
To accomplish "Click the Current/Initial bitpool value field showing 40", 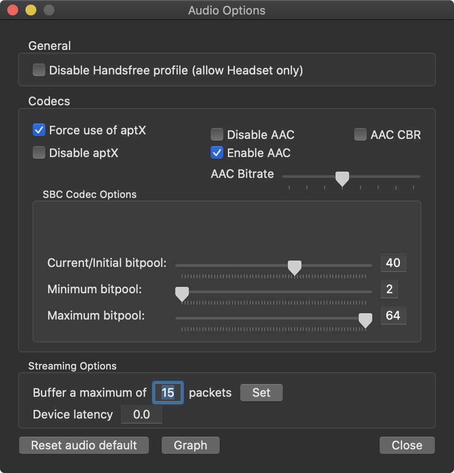I will click(x=393, y=263).
